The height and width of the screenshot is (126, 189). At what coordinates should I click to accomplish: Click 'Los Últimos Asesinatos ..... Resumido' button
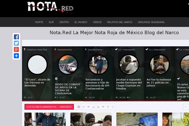tap(49, 107)
